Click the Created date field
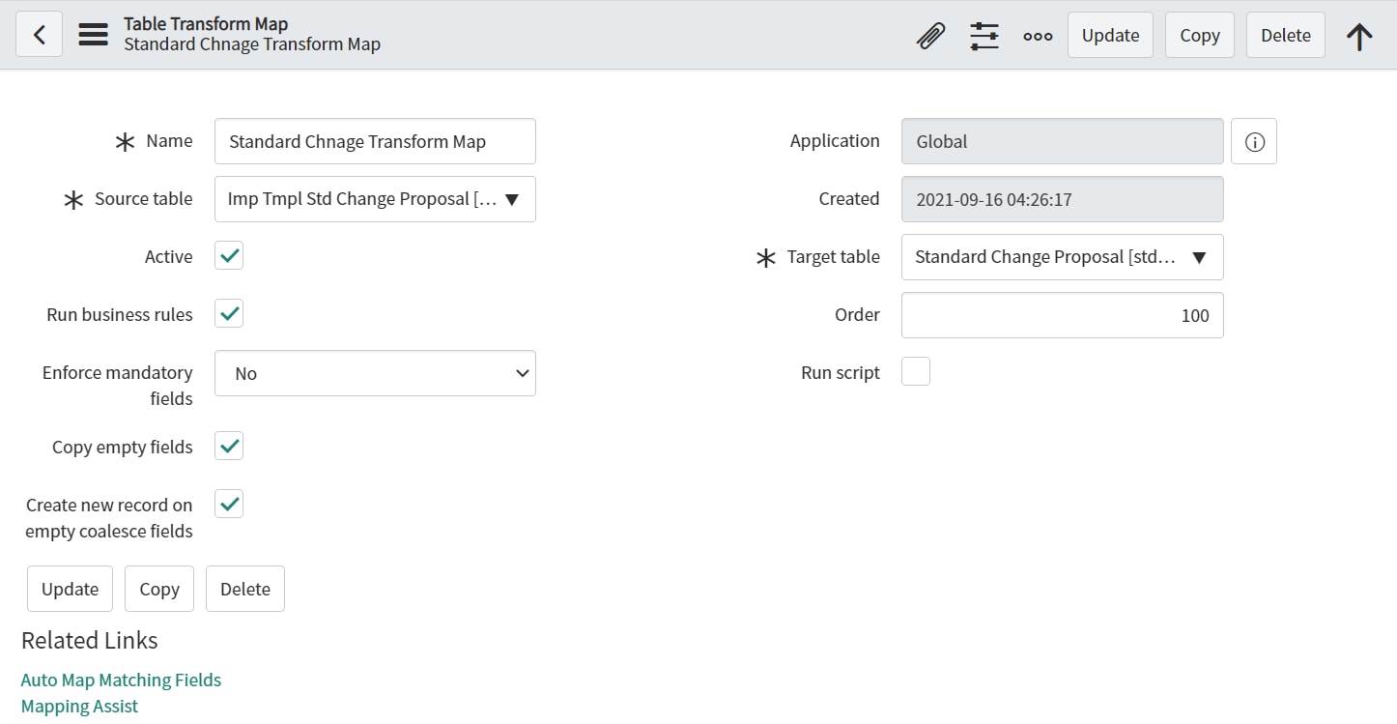This screenshot has width=1397, height=724. click(x=1063, y=199)
